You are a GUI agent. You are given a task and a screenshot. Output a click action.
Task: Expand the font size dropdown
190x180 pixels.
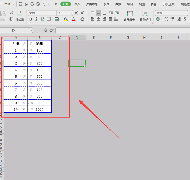click(x=71, y=13)
